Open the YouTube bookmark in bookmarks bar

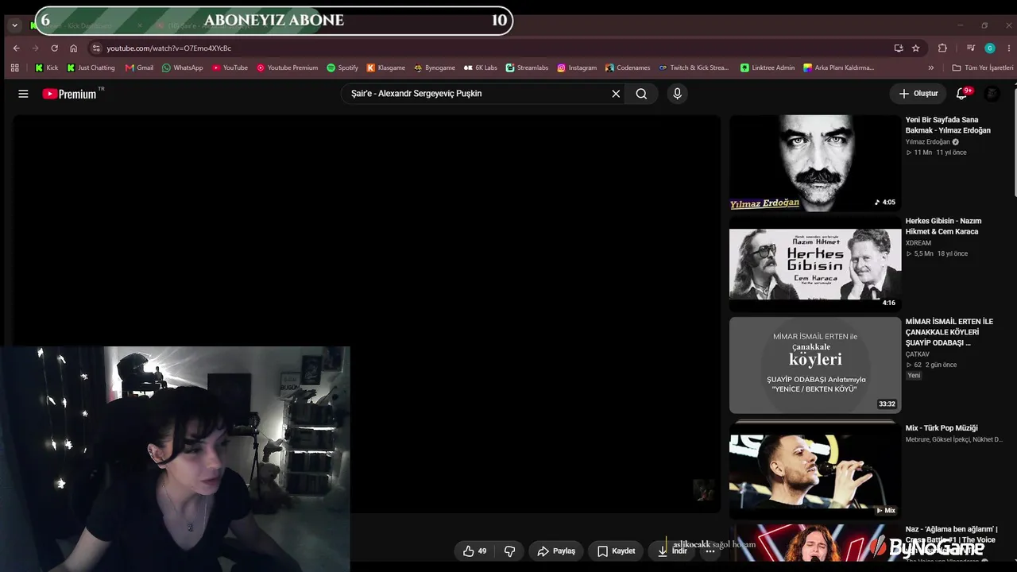[x=230, y=68]
